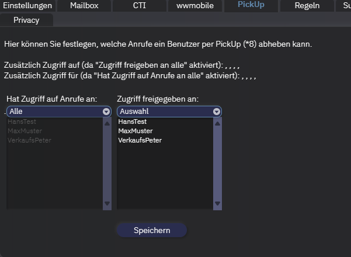Image resolution: width=351 pixels, height=257 pixels.
Task: Click greyed-out MaxMuster in left list
Action: coord(25,131)
